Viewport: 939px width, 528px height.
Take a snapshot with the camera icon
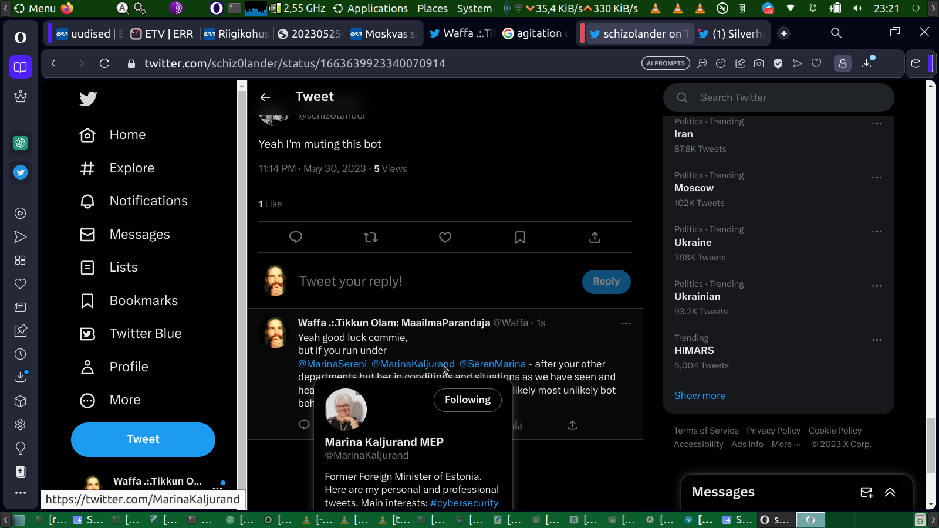(x=759, y=63)
